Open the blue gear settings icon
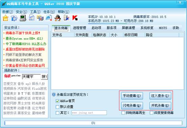187x128 pixels. (x=14, y=18)
